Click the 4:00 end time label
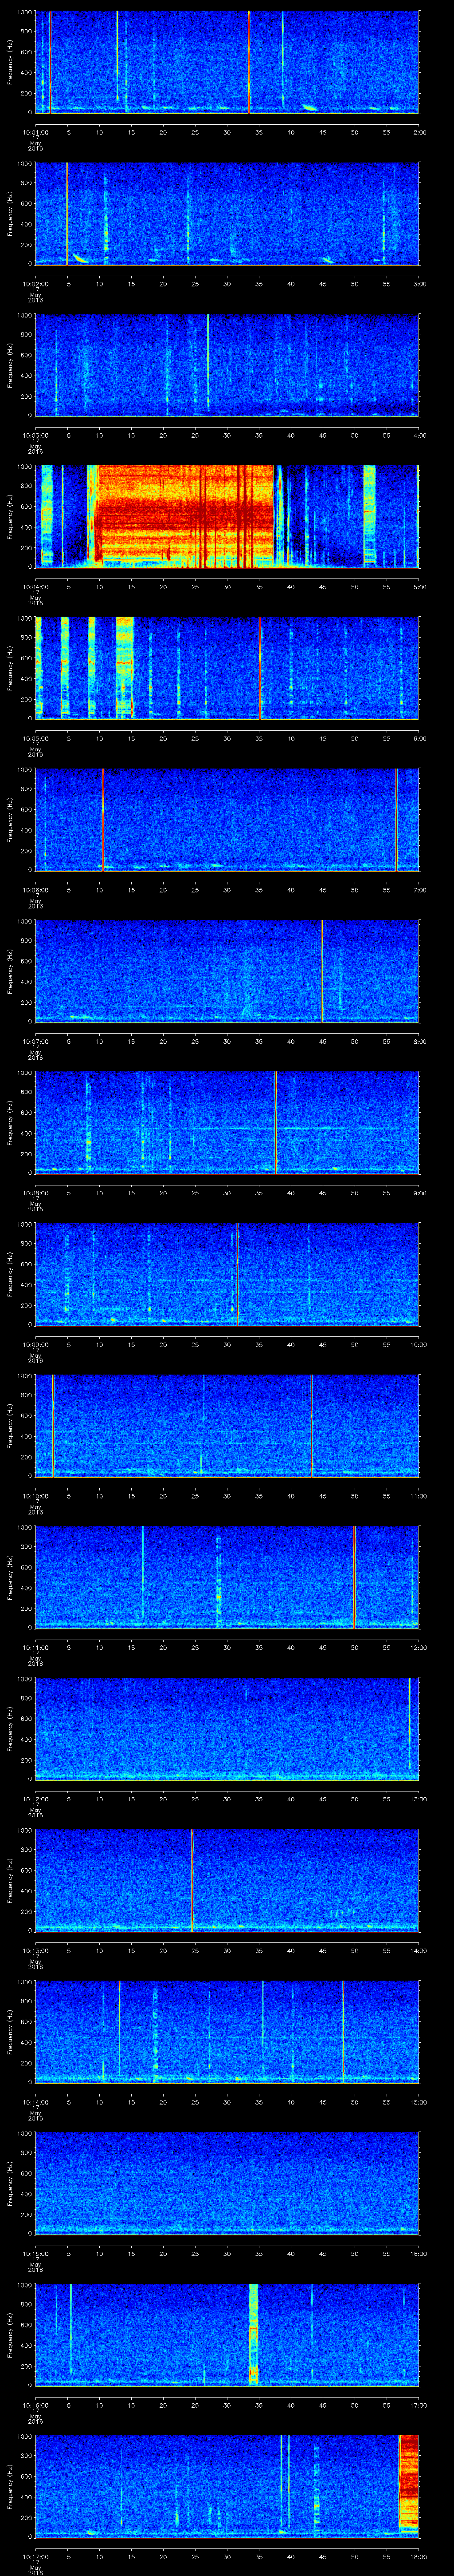The width and height of the screenshot is (454, 2576). pyautogui.click(x=419, y=435)
